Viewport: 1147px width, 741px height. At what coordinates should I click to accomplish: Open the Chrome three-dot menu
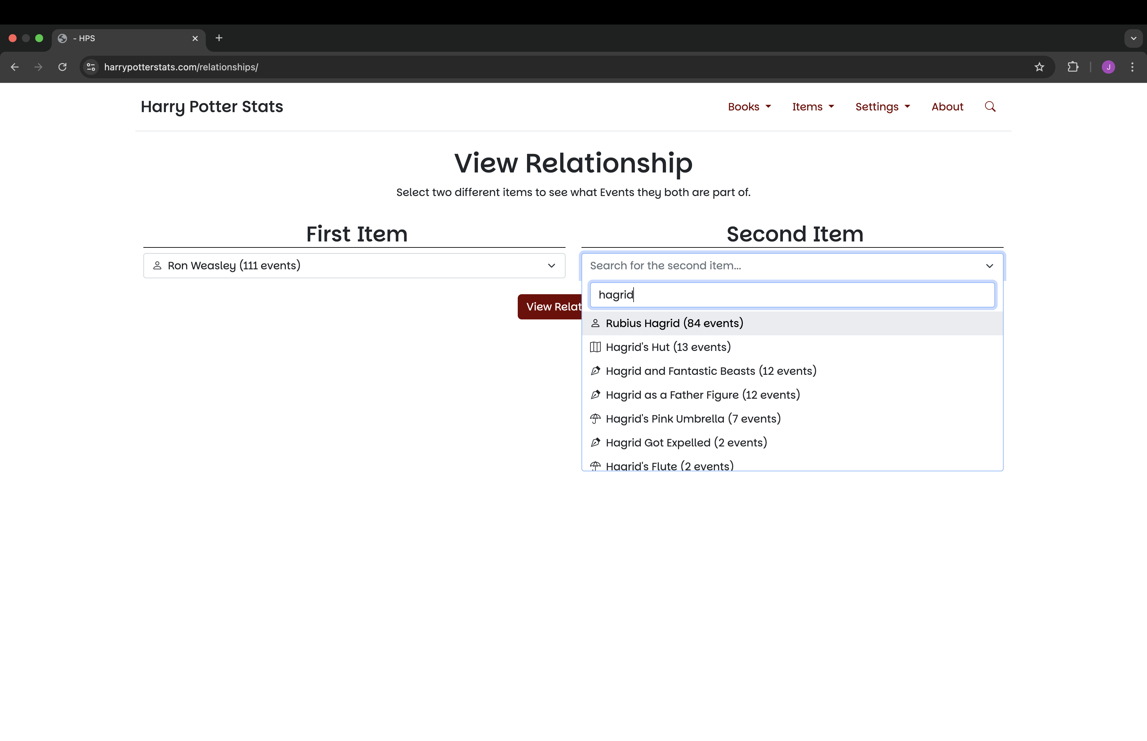[1132, 67]
